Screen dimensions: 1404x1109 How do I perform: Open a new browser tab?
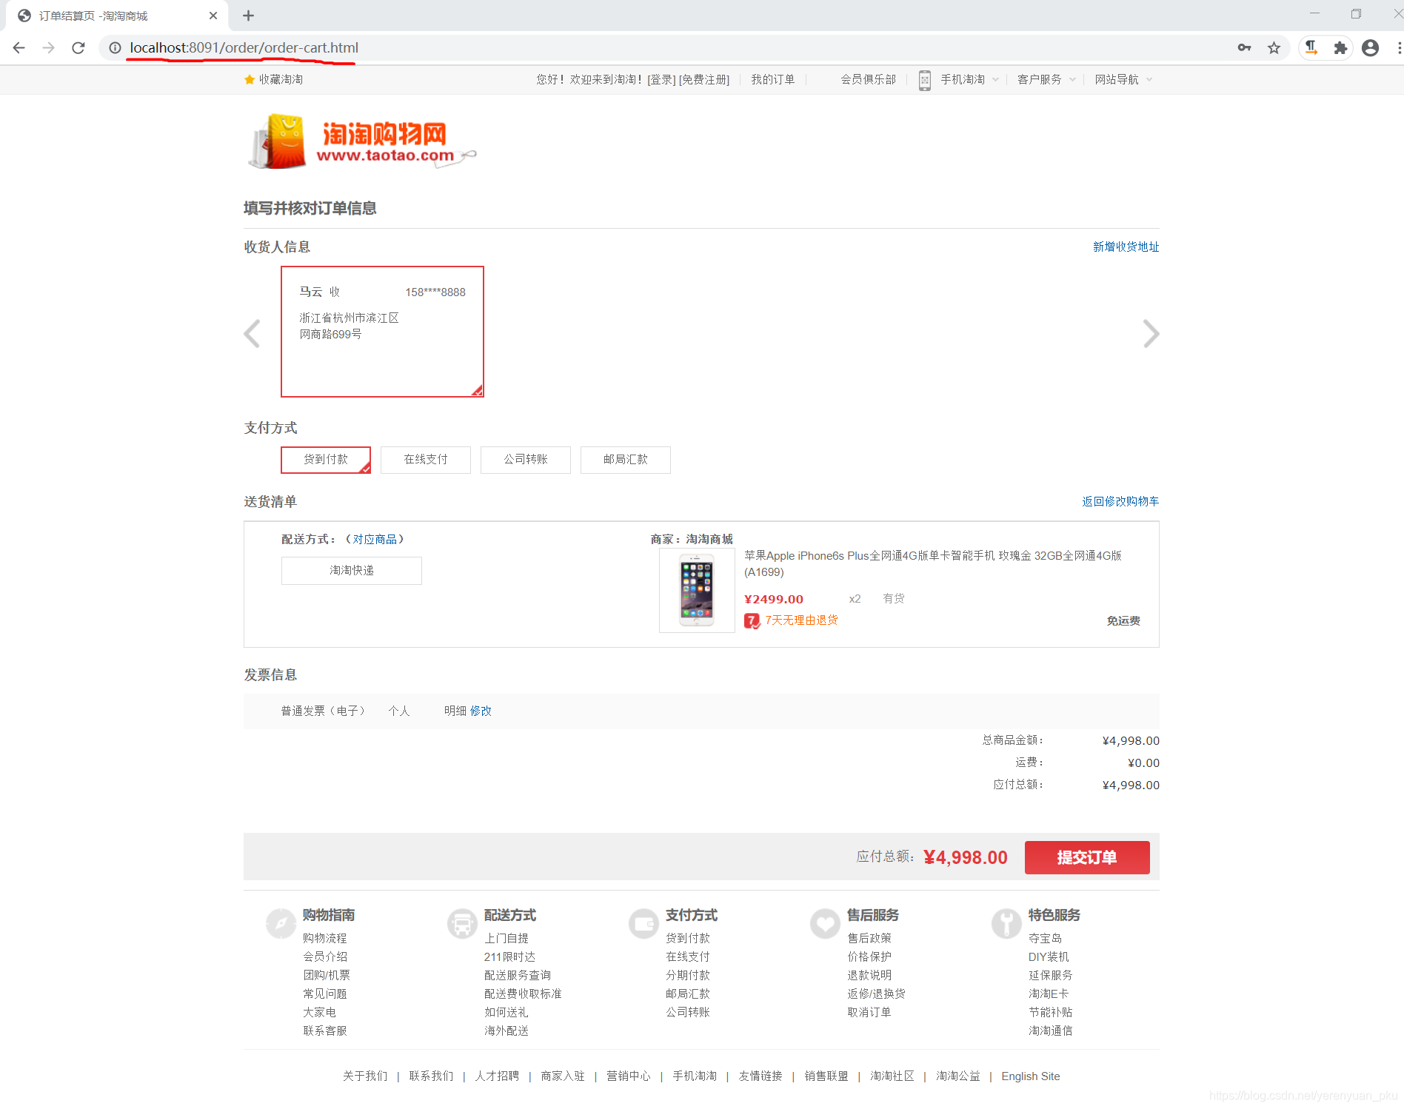pos(249,16)
